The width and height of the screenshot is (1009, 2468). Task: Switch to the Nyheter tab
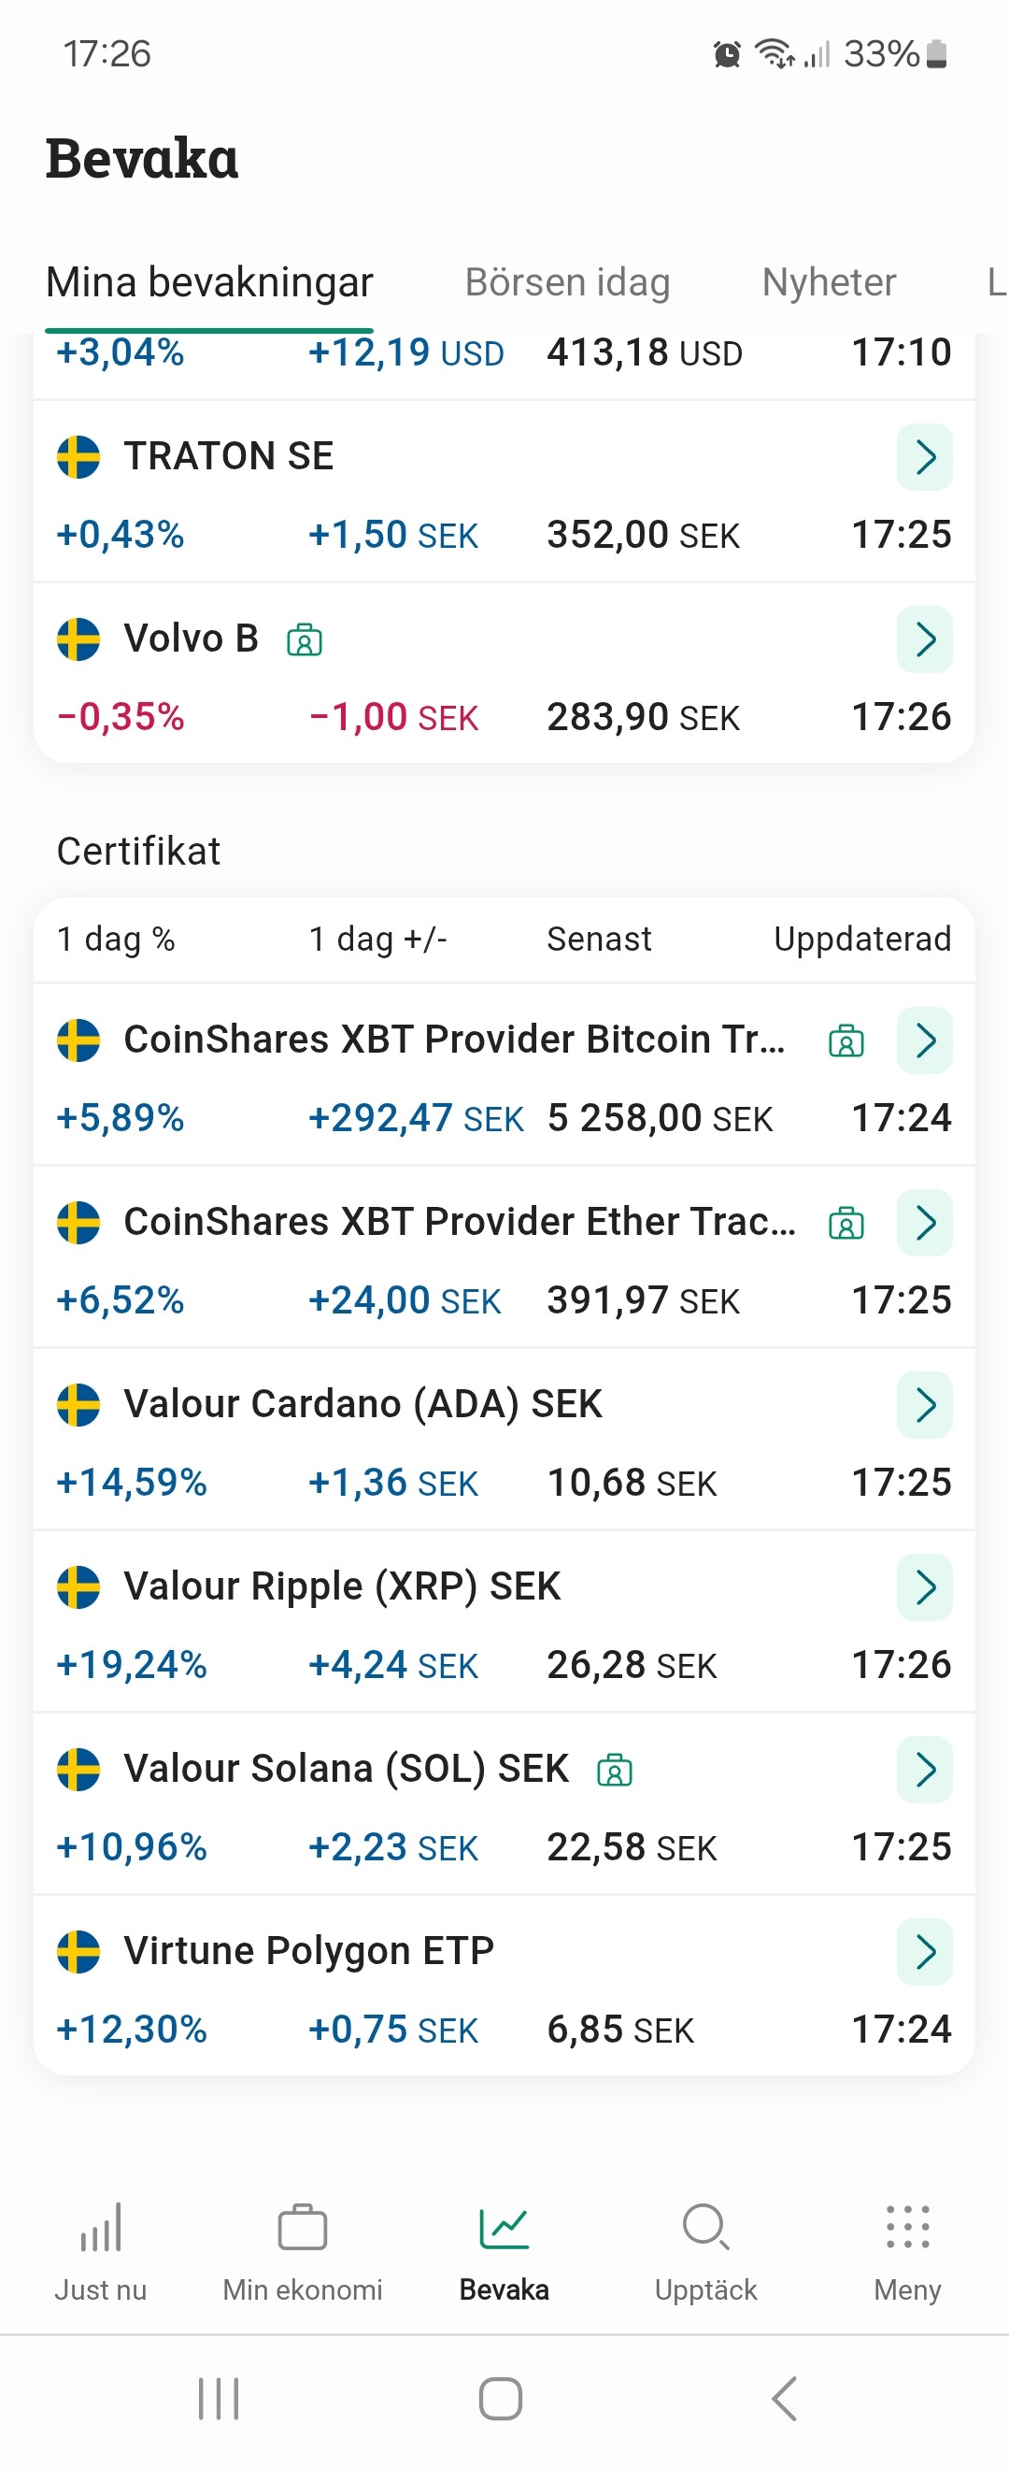829,282
